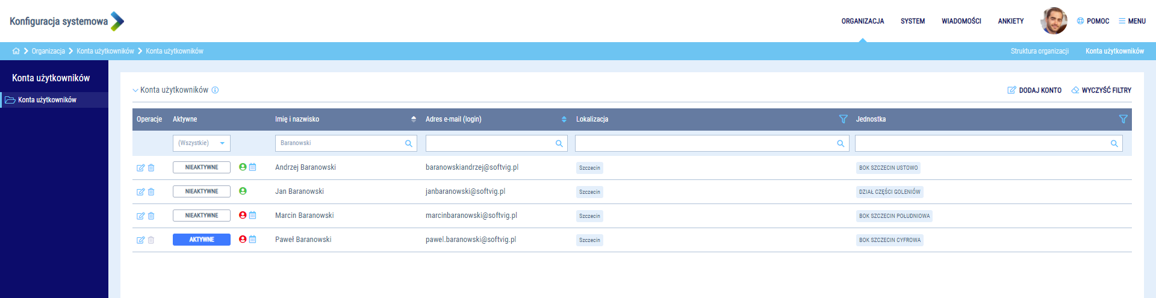Click calendar icon next to Marcin Baranowski
Screen dimensions: 1156x298
tap(253, 215)
